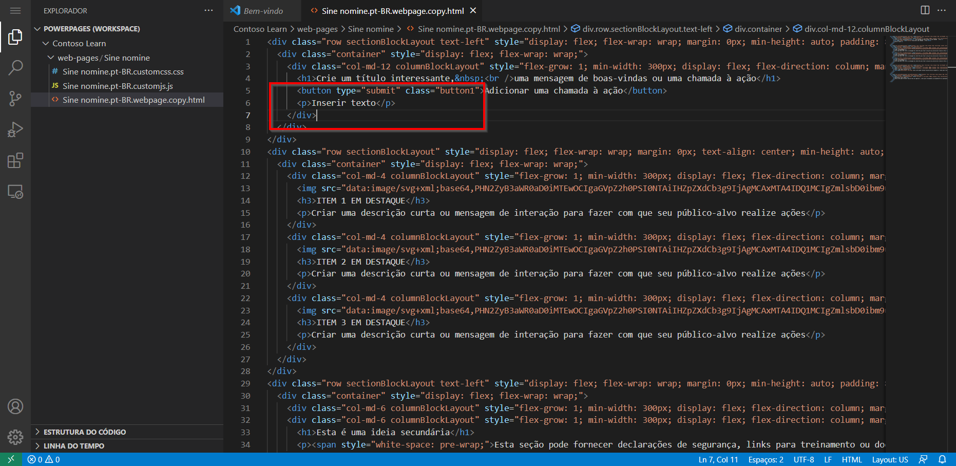The height and width of the screenshot is (466, 956).
Task: Split the editor with the split icon
Action: pos(925,10)
